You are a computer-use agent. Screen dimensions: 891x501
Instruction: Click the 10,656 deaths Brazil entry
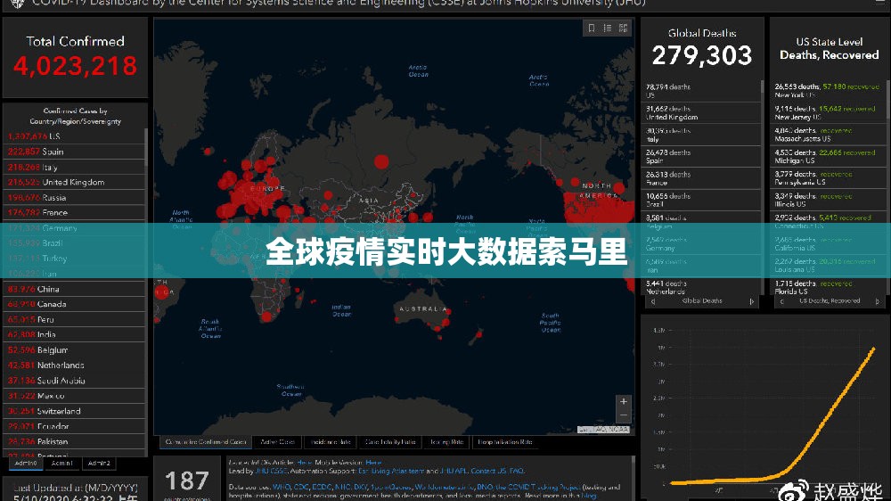click(700, 201)
